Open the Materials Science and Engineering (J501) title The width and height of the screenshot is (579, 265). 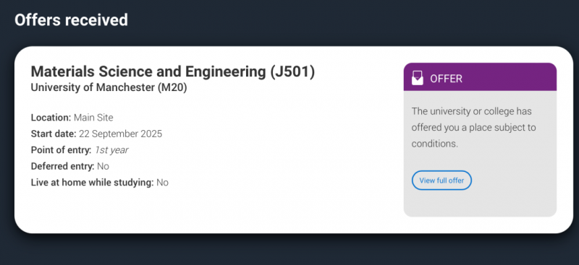pos(173,71)
